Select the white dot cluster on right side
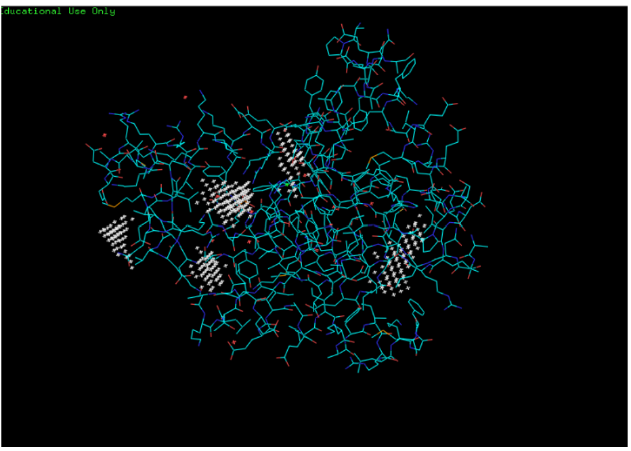631x451 pixels. [400, 261]
